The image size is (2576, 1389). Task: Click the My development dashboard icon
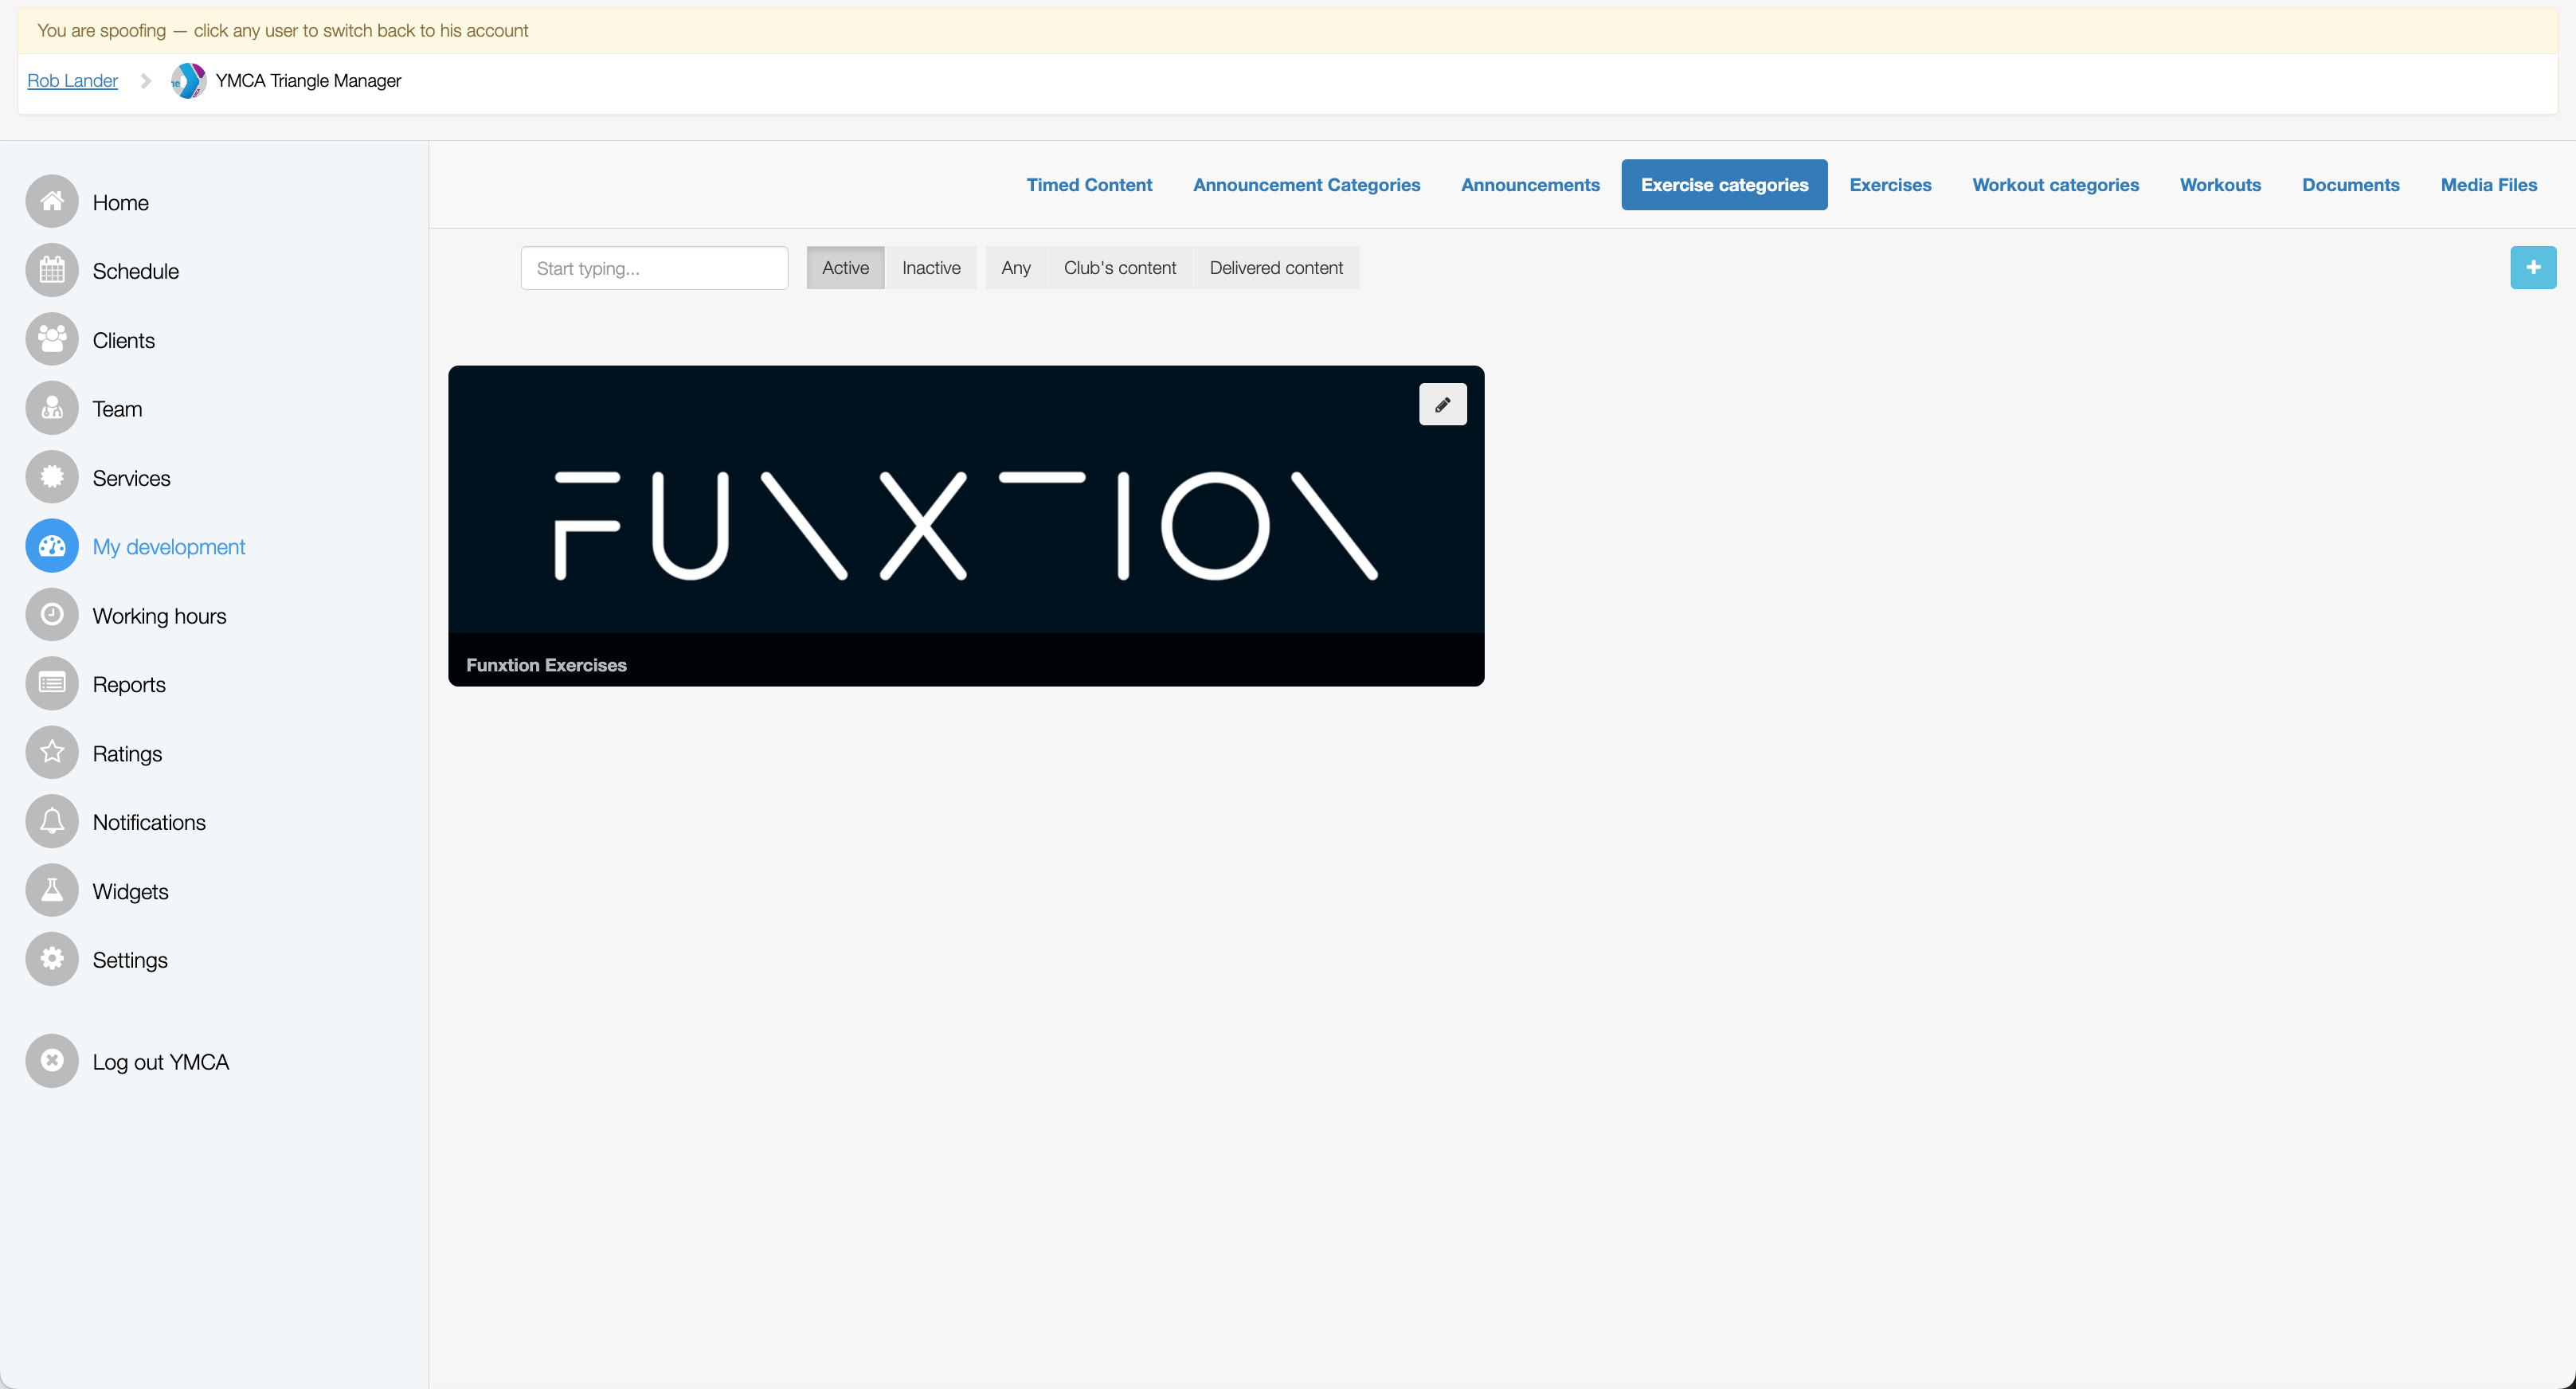pos(52,547)
